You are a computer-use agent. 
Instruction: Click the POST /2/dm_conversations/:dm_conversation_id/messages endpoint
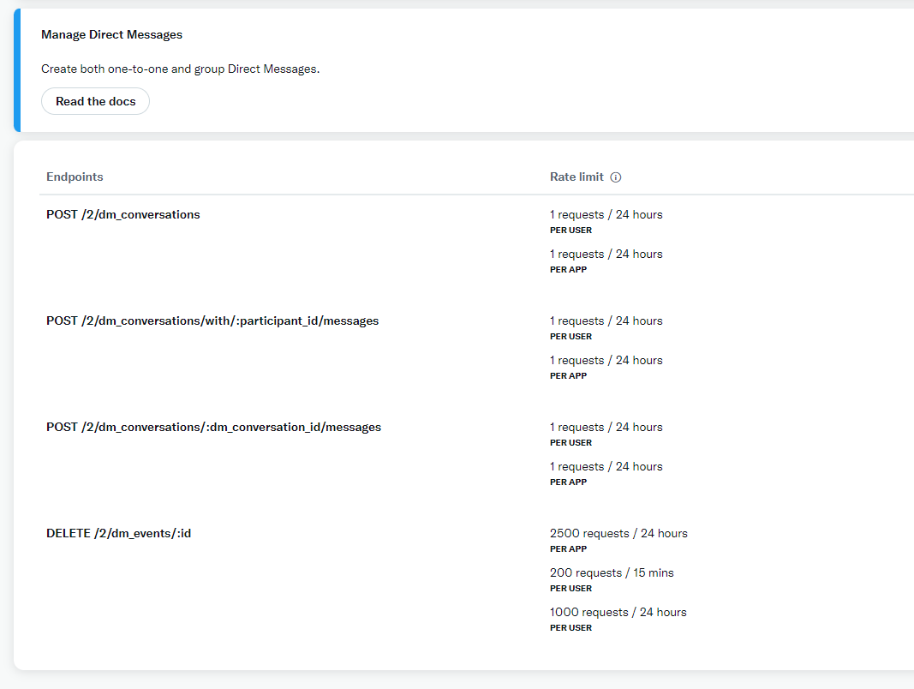213,427
